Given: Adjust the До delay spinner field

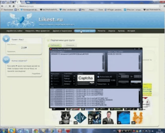Looking at the screenshot, I should pyautogui.click(x=137, y=76).
